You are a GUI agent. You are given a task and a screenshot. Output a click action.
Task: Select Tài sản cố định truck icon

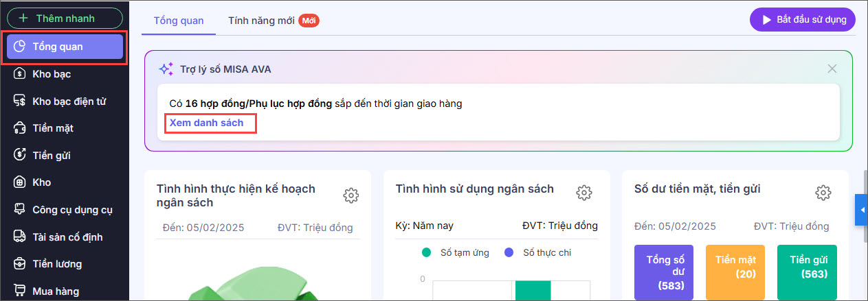pyautogui.click(x=19, y=237)
